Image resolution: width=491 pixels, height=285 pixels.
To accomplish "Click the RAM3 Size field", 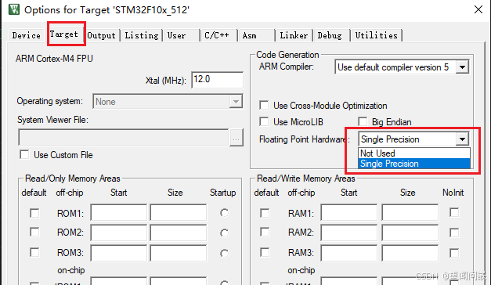I will (410, 253).
